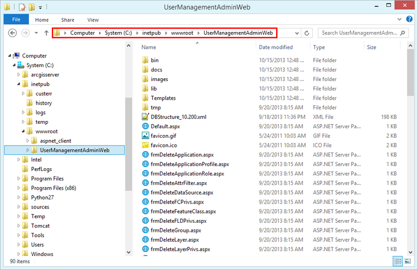
Task: Click the frmDeleteGroup.aspx file icon
Action: point(145,230)
